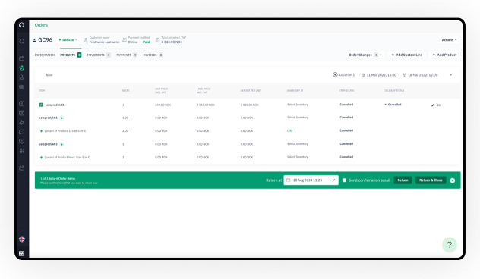Open Select Inventory for Leieprodukt 3
480x279 pixels.
click(298, 105)
